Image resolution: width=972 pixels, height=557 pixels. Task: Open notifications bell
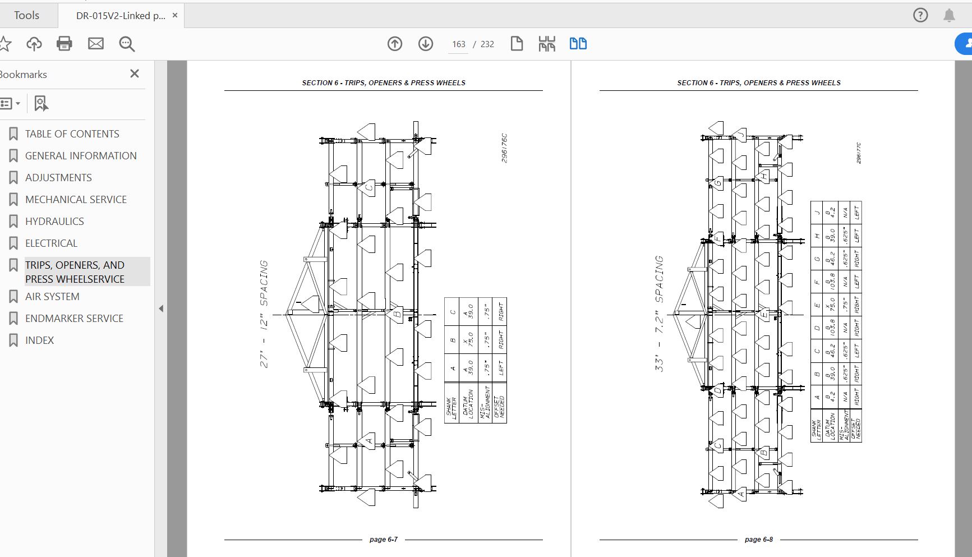(x=949, y=15)
